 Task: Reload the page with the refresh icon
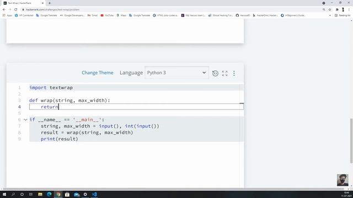pyautogui.click(x=16, y=10)
